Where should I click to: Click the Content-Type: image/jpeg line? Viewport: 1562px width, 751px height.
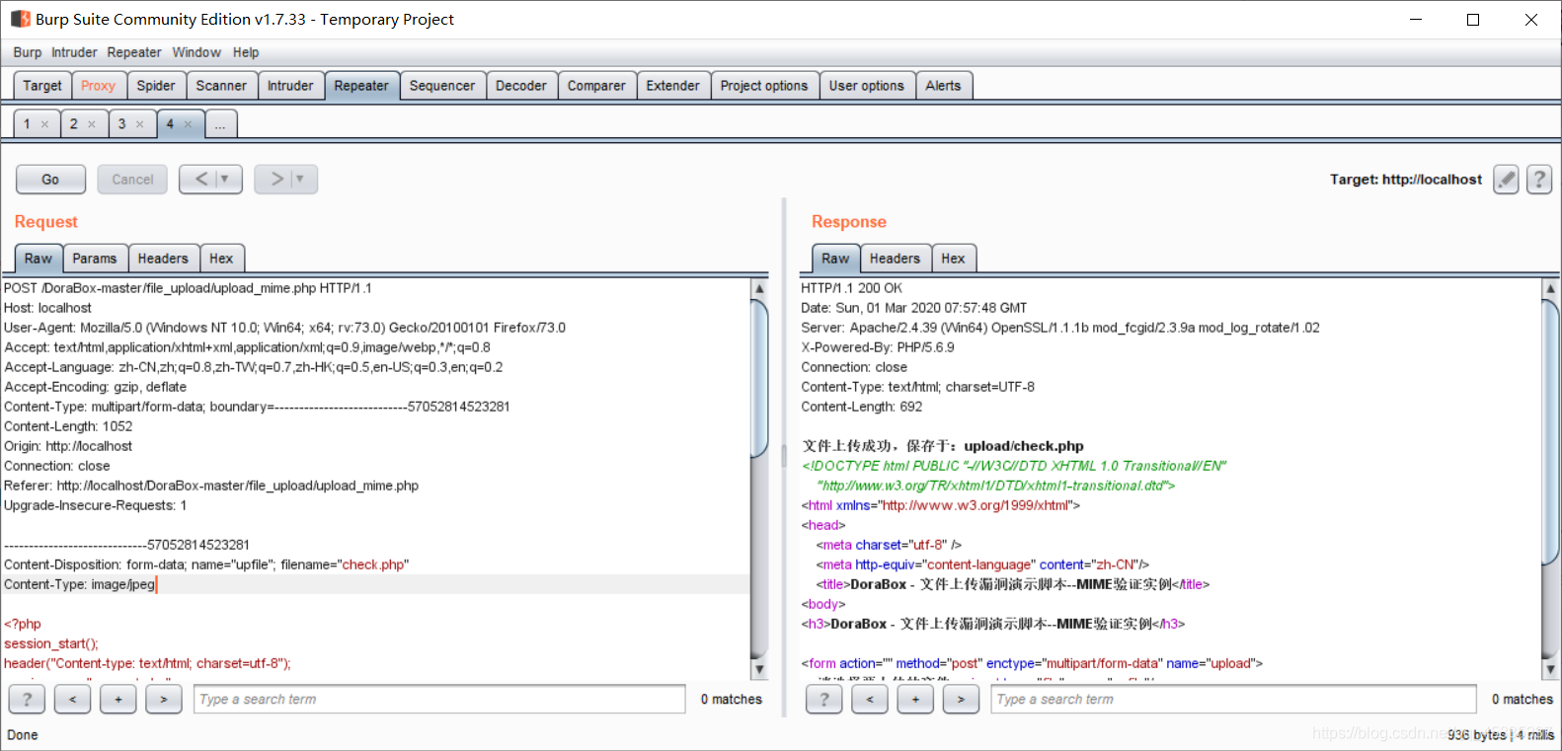click(x=80, y=584)
